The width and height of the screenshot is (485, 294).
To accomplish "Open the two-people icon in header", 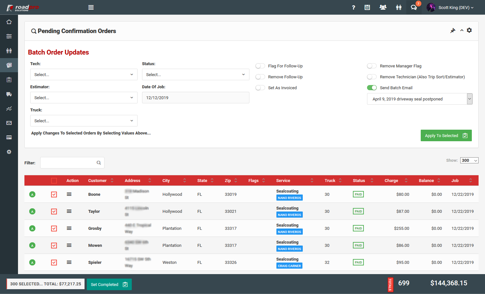I will point(399,7).
